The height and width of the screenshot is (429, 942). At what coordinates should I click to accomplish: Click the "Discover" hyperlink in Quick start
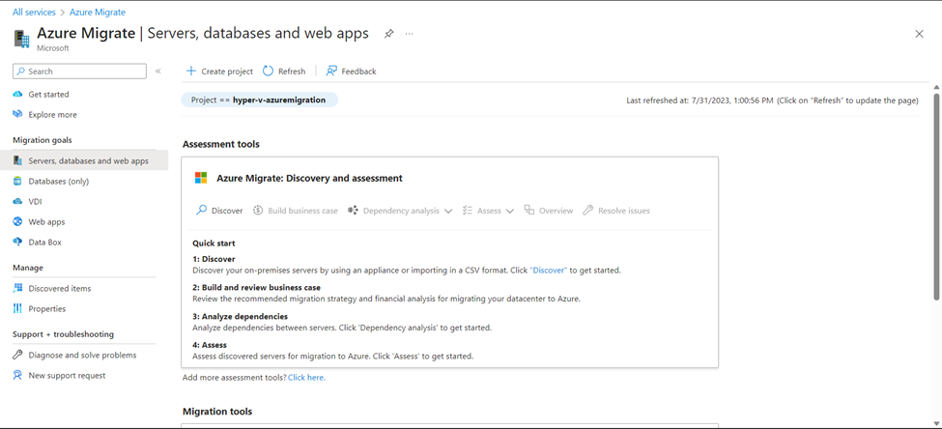pos(549,271)
